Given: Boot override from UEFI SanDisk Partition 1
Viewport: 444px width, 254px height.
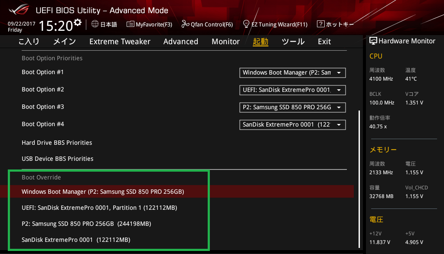Looking at the screenshot, I should pos(99,208).
